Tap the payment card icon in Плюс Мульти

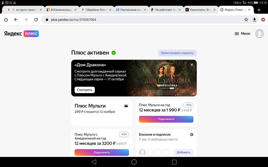[126, 106]
